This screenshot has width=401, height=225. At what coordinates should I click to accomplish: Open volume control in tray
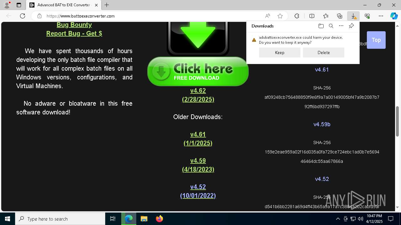click(360, 219)
